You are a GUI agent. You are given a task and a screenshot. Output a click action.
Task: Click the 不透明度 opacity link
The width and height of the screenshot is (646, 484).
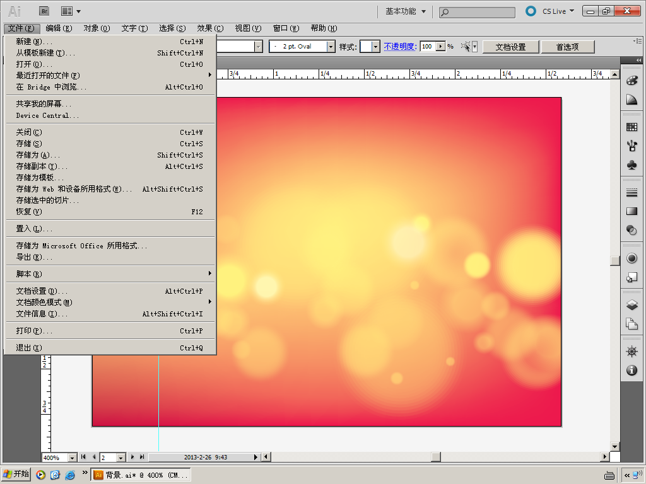[400, 47]
